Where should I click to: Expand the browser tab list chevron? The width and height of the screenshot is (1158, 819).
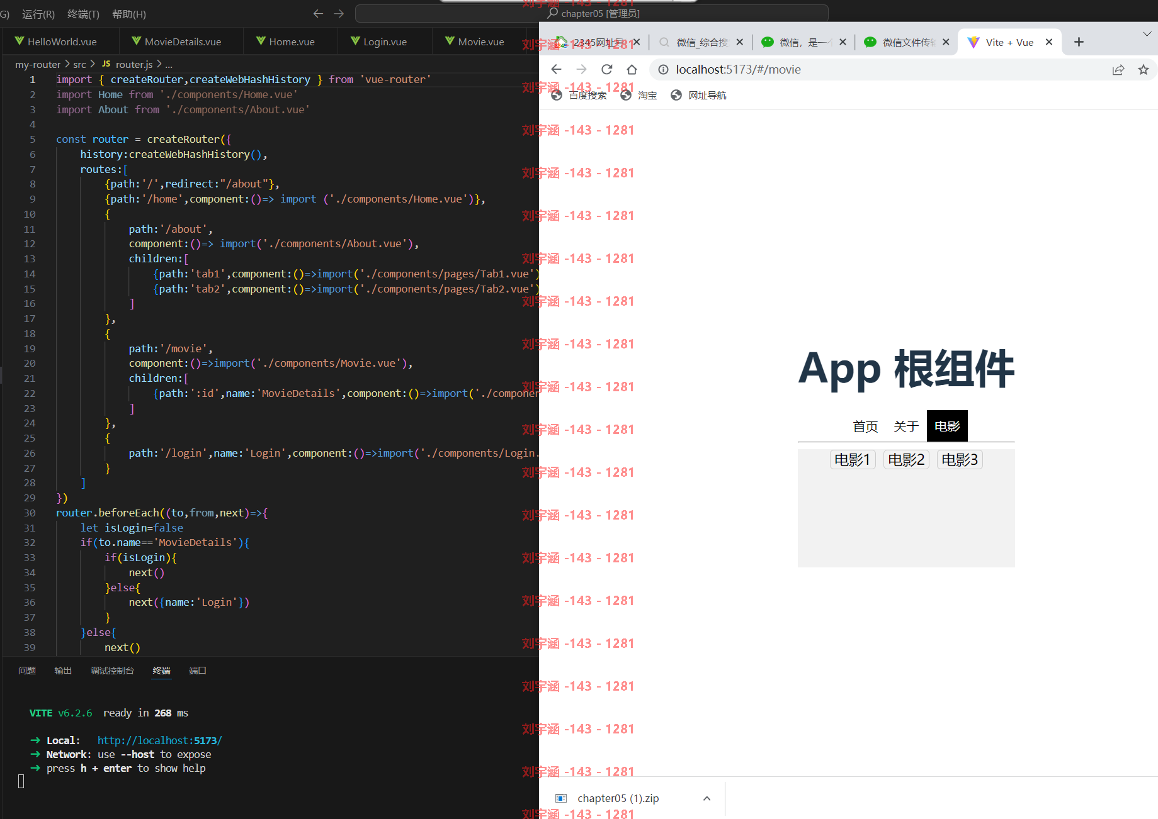pos(1147,34)
